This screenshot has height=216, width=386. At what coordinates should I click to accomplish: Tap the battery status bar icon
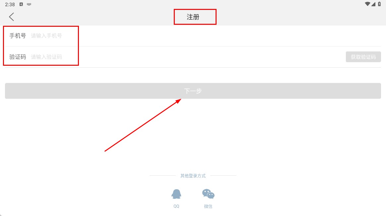coord(379,4)
